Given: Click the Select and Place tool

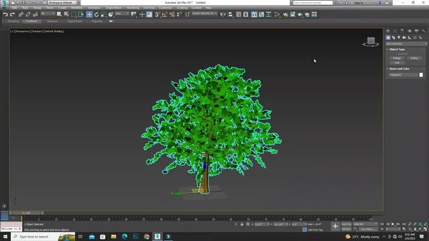Looking at the screenshot, I should click(111, 15).
